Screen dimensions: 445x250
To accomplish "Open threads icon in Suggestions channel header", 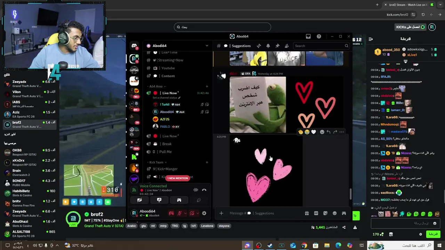I will [x=259, y=46].
